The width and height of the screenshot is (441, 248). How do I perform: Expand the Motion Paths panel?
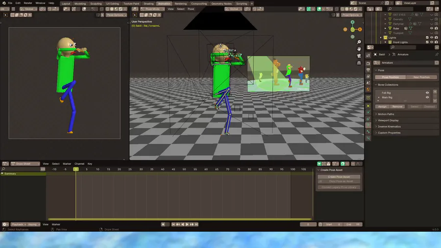376,114
